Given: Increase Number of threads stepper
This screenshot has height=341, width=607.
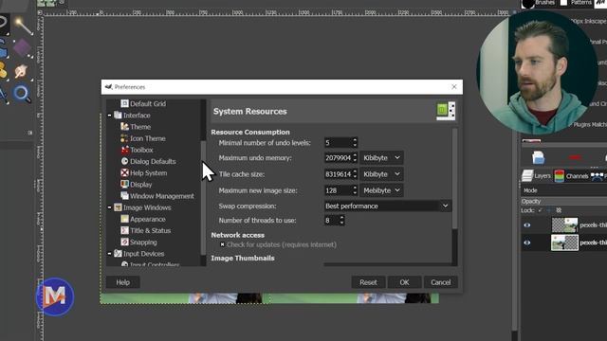Looking at the screenshot, I should pos(341,218).
